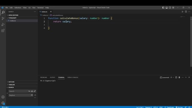Maximize terminal panel with up chevron
This screenshot has height=108, width=192.
(186, 77)
